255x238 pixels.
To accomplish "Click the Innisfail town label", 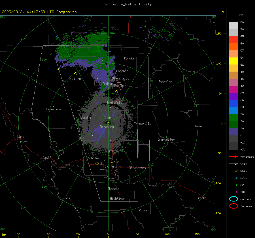I will pyautogui.click(x=114, y=102).
